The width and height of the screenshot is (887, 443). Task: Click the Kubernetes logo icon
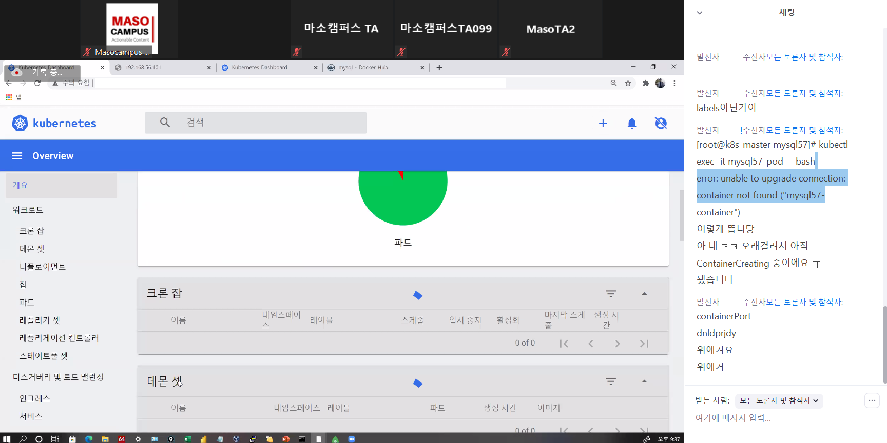click(x=20, y=123)
